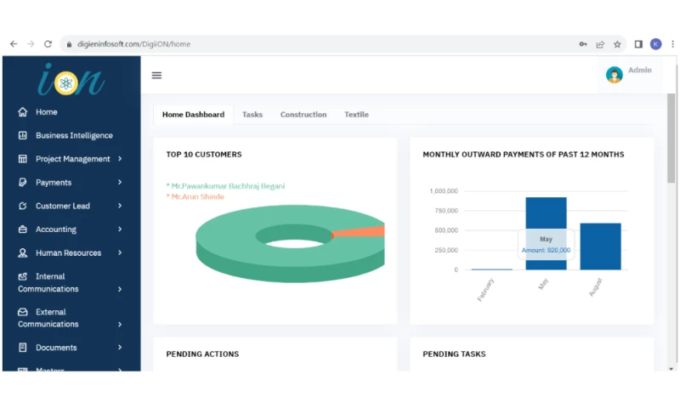Expand the Internal Communications chevron
The width and height of the screenshot is (680, 408).
(120, 289)
